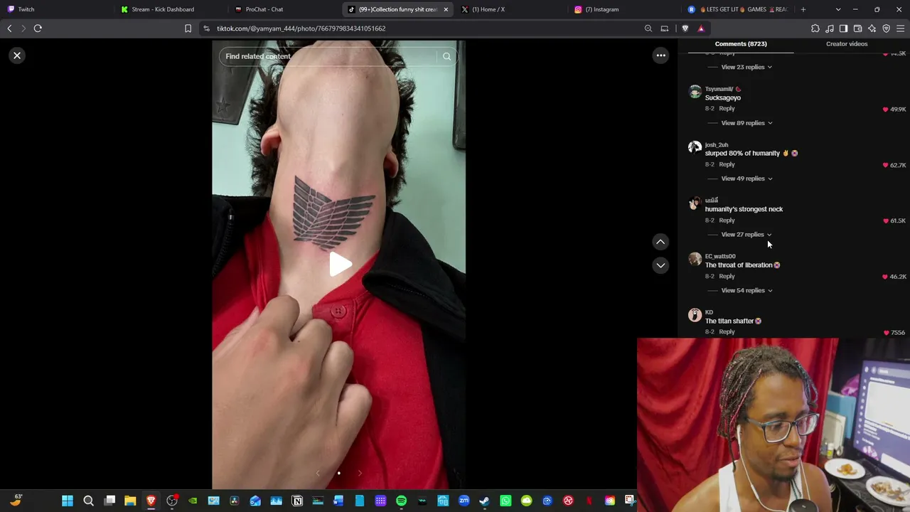Open EC_watts00's profile avatar
This screenshot has width=910, height=512.
pyautogui.click(x=695, y=260)
